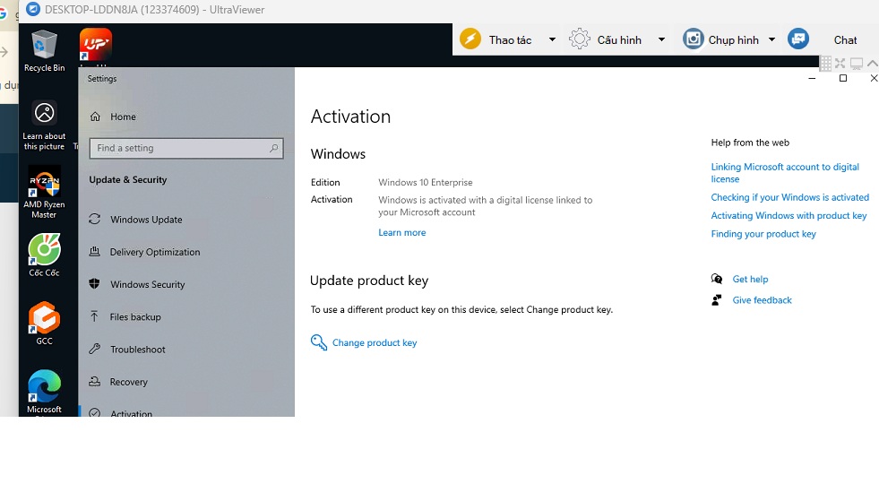Select Windows Update in sidebar

tap(146, 220)
